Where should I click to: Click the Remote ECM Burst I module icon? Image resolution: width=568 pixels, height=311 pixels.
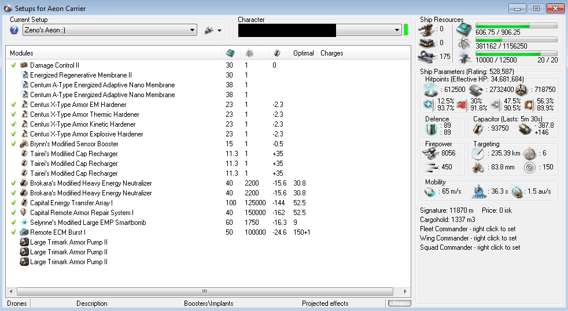coord(24,232)
